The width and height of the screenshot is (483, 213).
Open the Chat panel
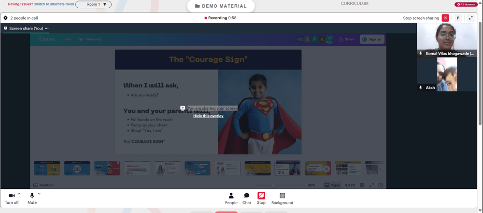[246, 199]
